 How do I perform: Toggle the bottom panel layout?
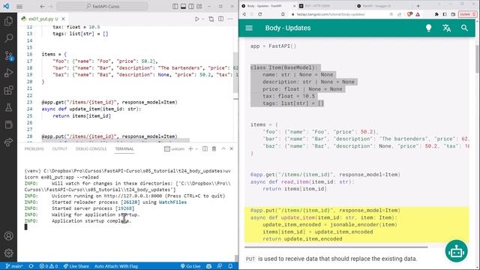click(x=183, y=7)
